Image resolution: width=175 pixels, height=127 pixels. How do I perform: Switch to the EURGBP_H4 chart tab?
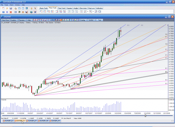tap(56, 121)
